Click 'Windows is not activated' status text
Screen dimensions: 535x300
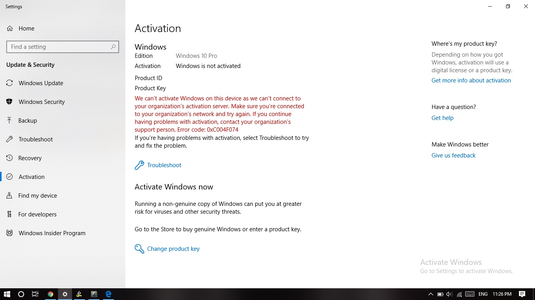click(x=208, y=66)
